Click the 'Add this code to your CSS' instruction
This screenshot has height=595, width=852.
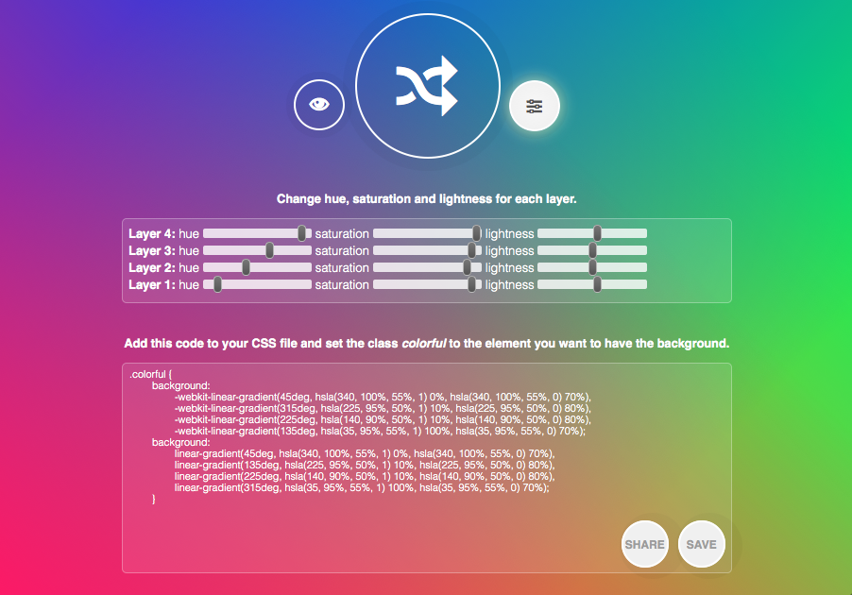[427, 344]
